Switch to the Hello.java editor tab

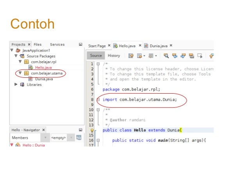[x=127, y=46]
